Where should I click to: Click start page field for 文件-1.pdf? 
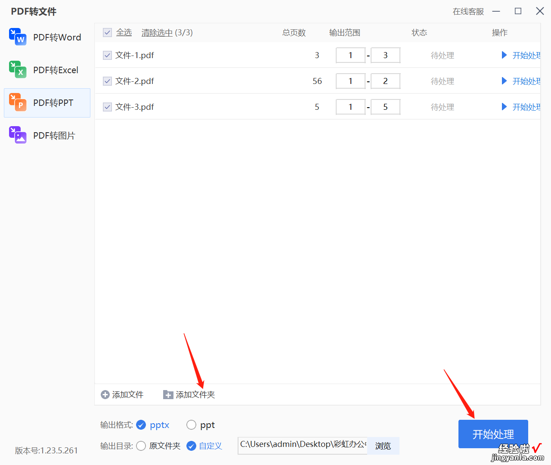(x=350, y=55)
